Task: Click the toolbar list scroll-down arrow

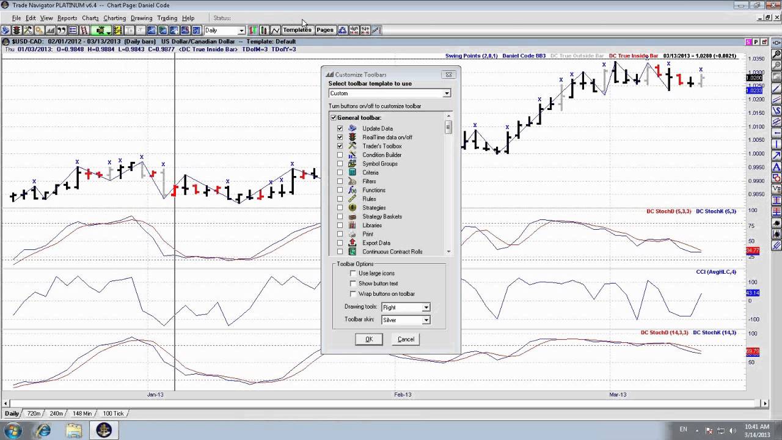Action: (x=448, y=252)
